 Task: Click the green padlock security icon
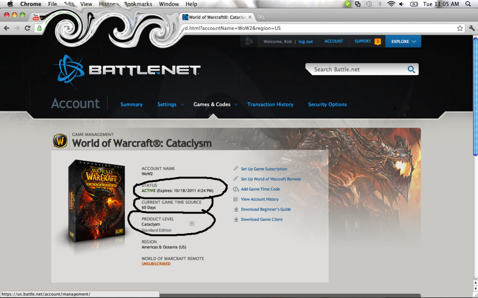[39, 28]
